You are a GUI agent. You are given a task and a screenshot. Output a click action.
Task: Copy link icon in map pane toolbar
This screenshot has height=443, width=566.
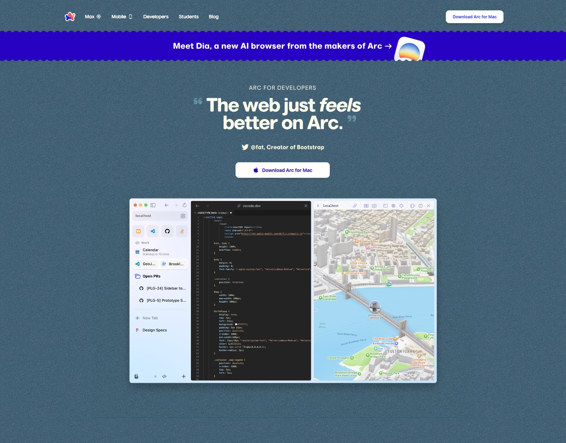click(355, 206)
